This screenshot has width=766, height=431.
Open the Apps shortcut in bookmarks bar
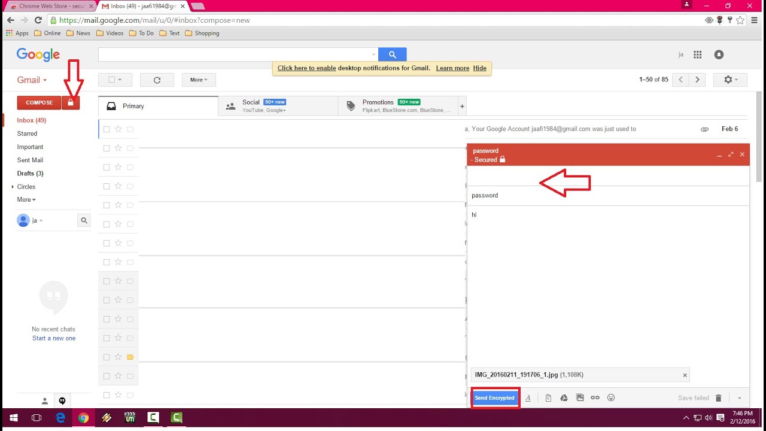coord(17,34)
